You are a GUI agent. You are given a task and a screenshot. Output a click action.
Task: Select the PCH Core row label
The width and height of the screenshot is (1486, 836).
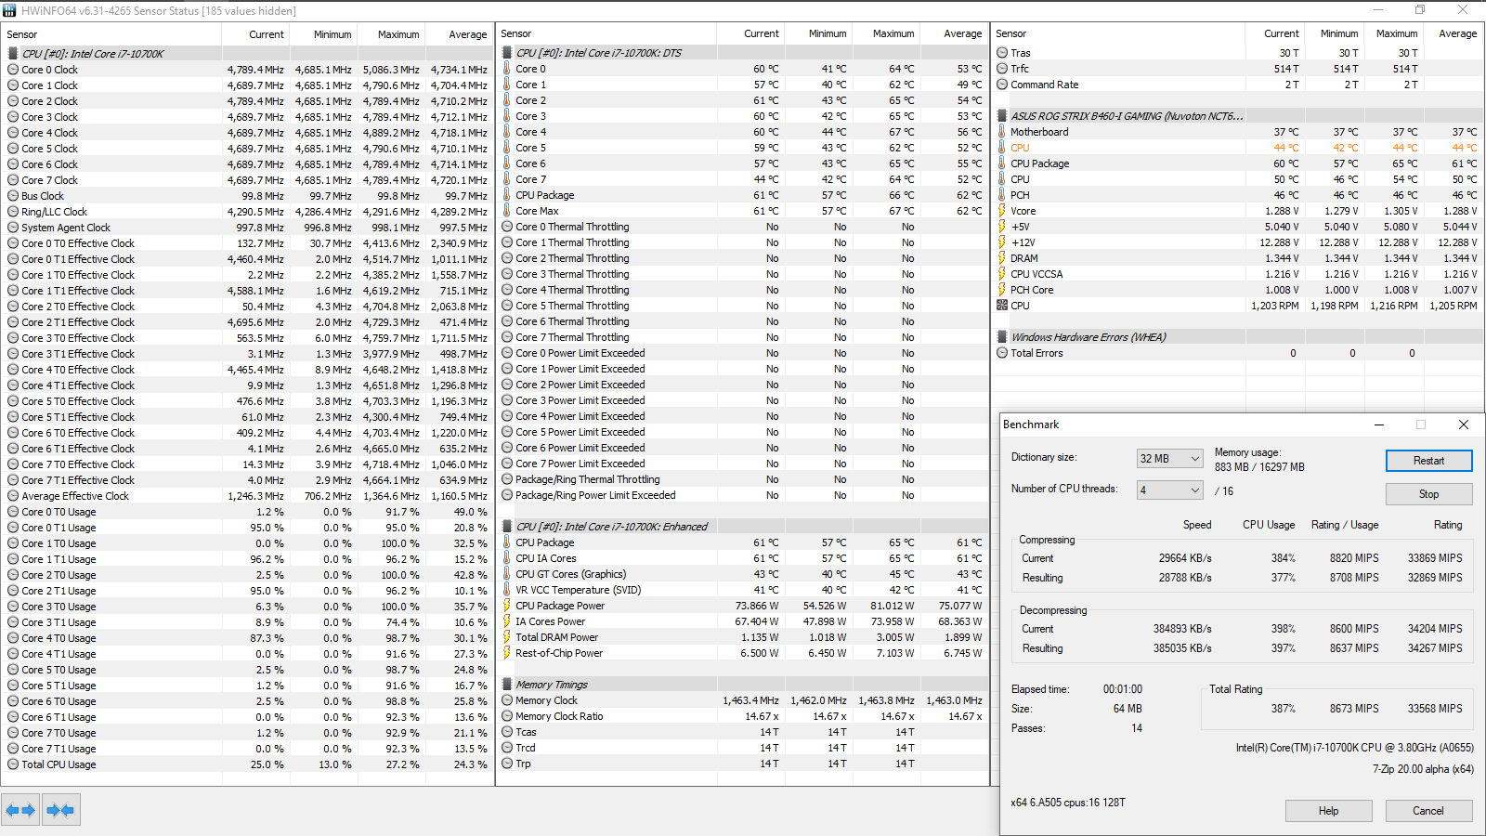tap(1032, 290)
